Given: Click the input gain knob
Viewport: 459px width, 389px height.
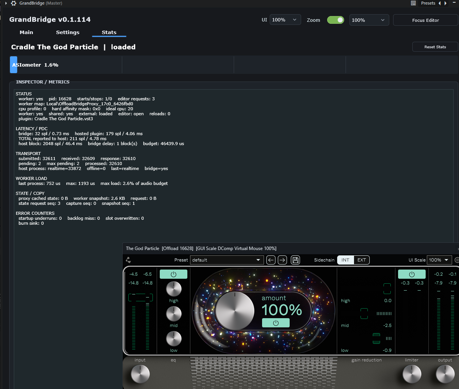Looking at the screenshot, I should [140, 374].
